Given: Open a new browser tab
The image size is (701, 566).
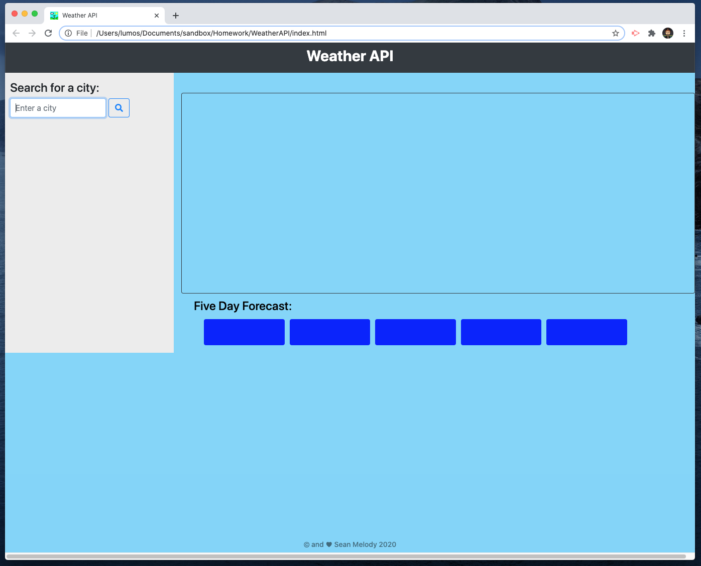Looking at the screenshot, I should click(175, 16).
